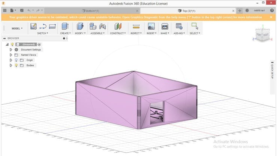
Task: Expand the Named Views node
Action: tap(11, 55)
